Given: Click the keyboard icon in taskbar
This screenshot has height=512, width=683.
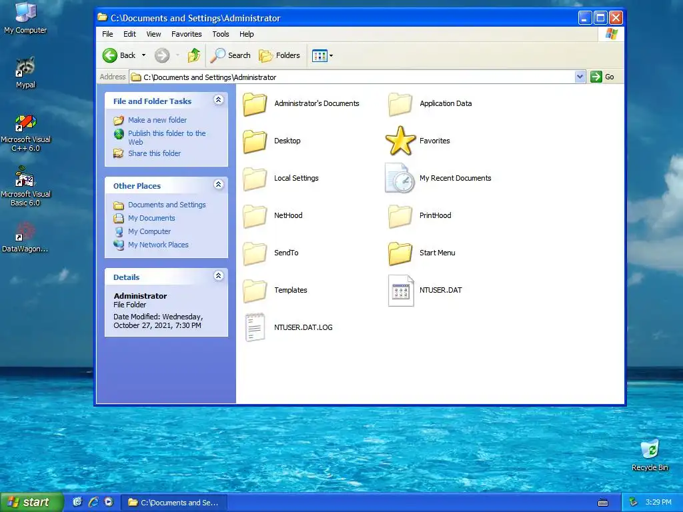Looking at the screenshot, I should click(603, 503).
